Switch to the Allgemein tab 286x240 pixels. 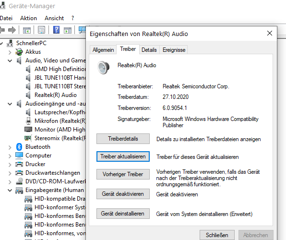[x=103, y=50]
